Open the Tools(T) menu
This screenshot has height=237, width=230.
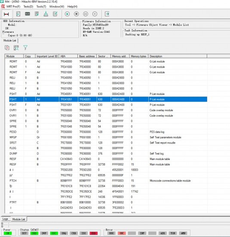click(x=41, y=6)
